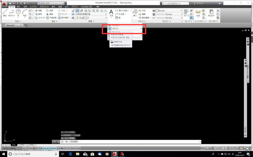
Task: Switch to the 注釈 (Annotate) ribbon tab
Action: [x=25, y=7]
